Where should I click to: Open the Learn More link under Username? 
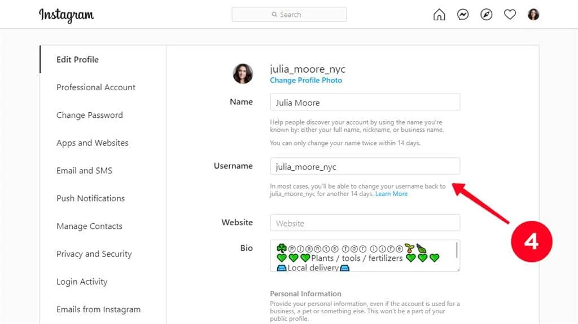pos(392,194)
